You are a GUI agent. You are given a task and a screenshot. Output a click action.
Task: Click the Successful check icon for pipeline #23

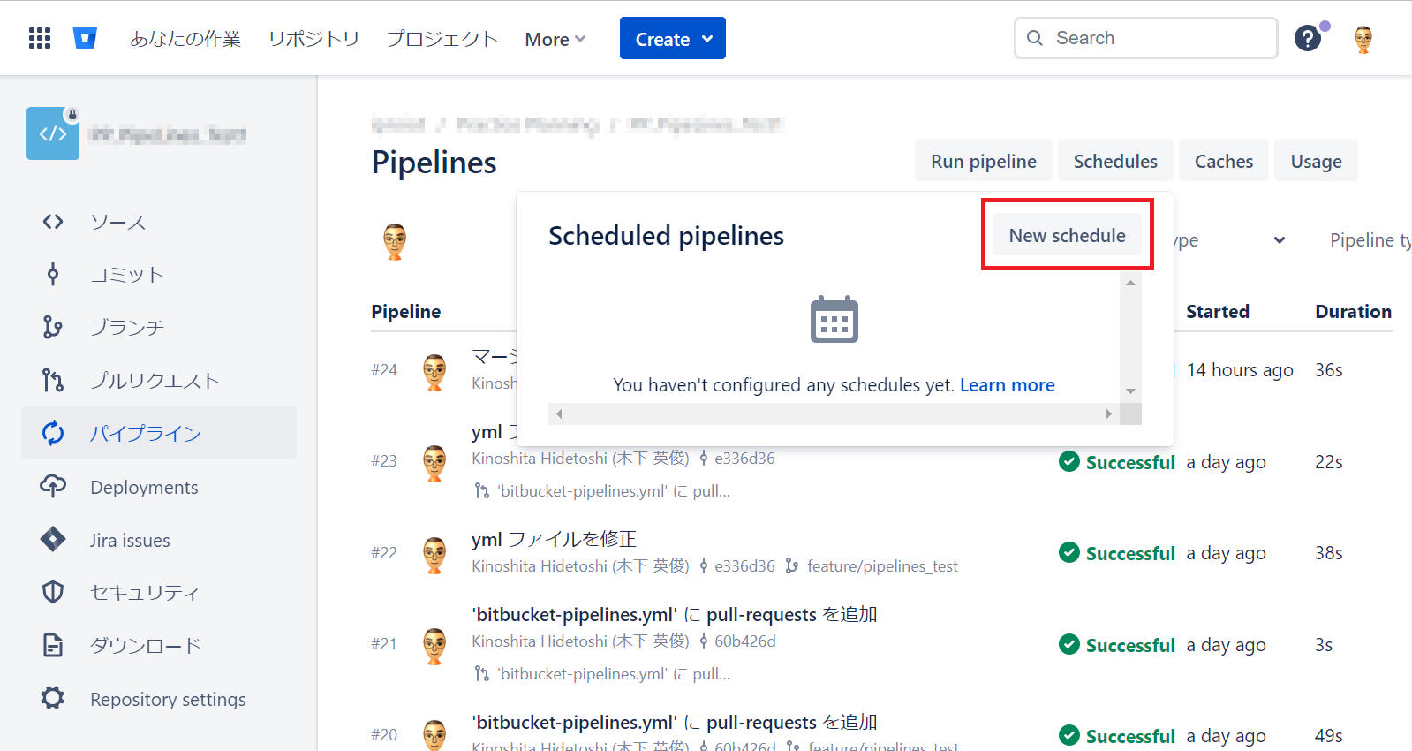coord(1069,461)
